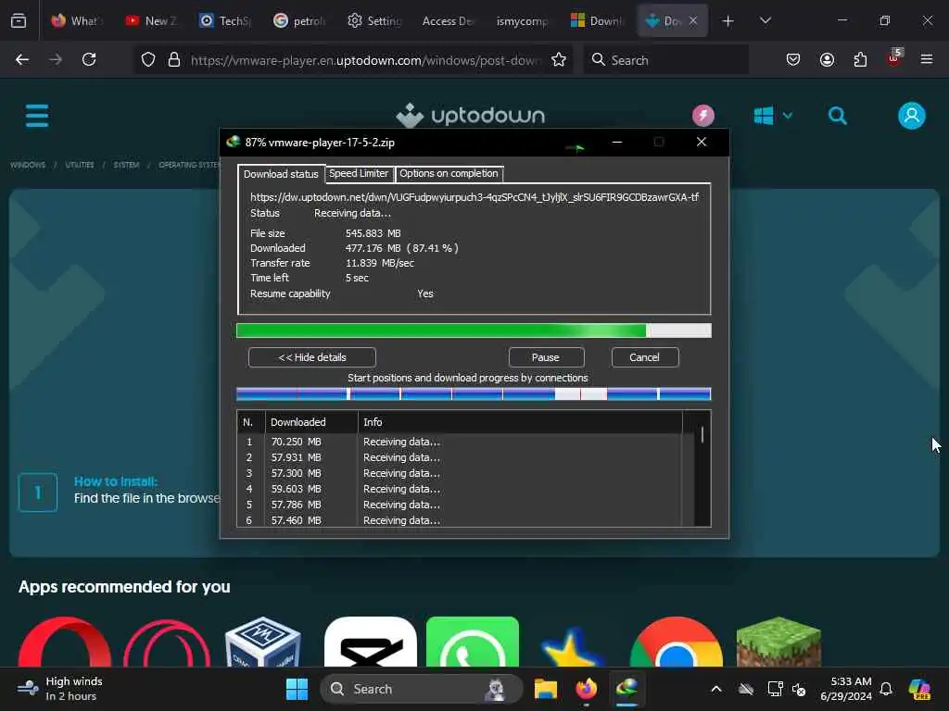
Task: Show hidden tray icons chevron
Action: pos(716,689)
